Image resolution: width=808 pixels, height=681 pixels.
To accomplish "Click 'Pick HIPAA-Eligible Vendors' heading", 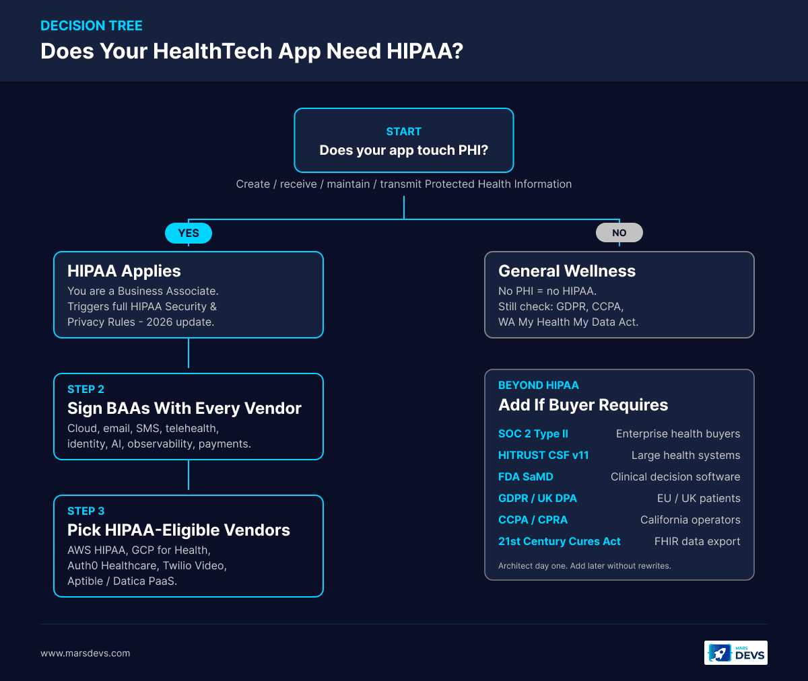I will point(179,530).
